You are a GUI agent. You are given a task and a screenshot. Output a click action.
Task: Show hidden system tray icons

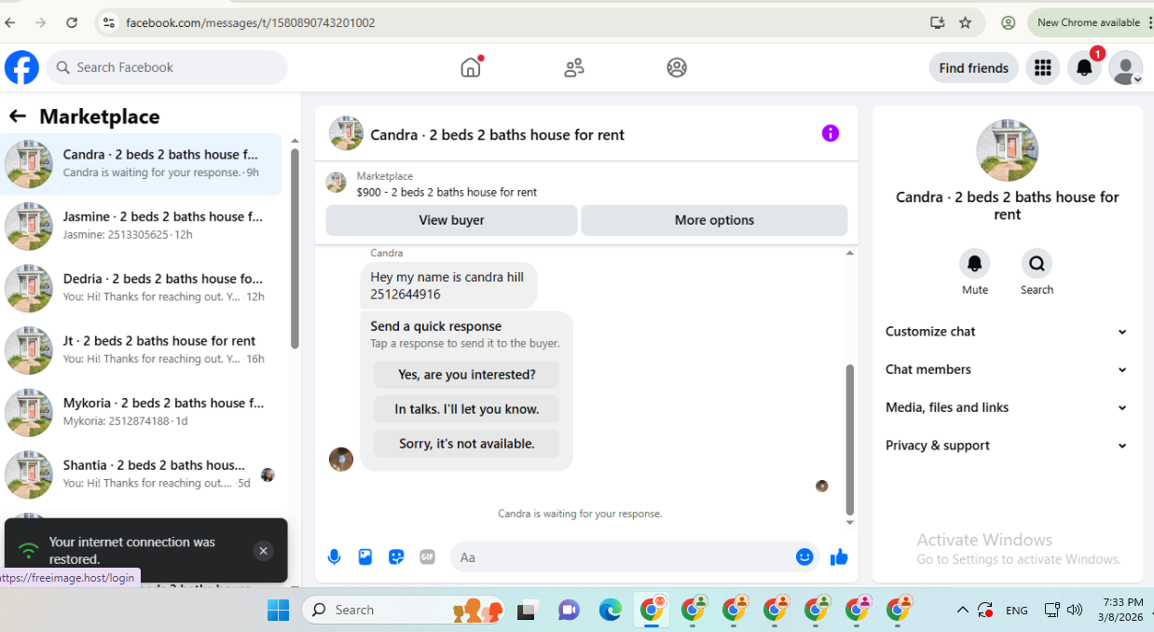pos(962,610)
